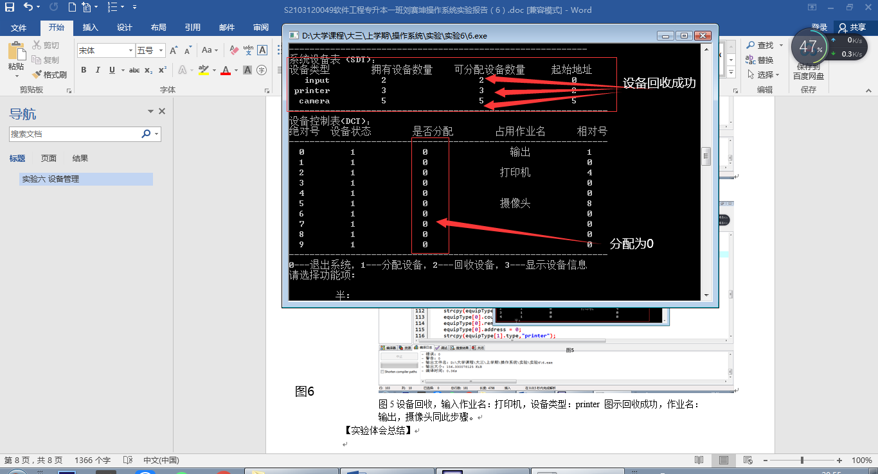Apply enclosed character 字 icon

coord(262,70)
